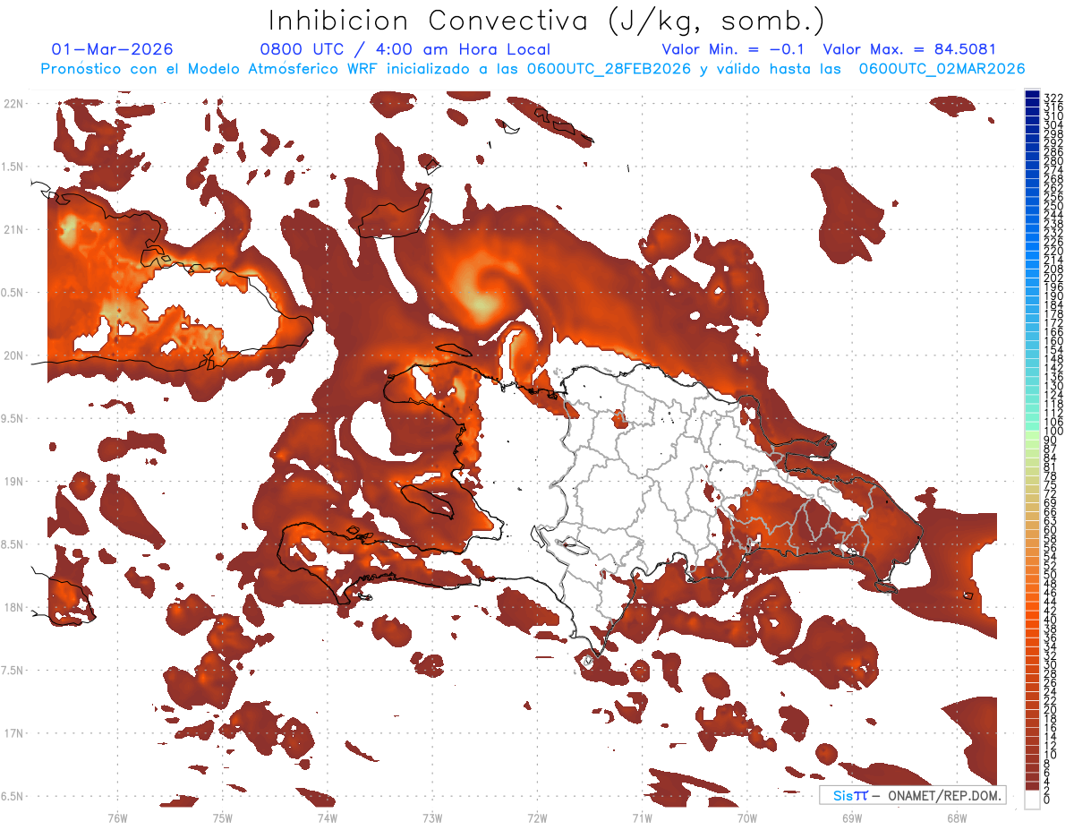This screenshot has width=1074, height=830.
Task: Pick the white colorbar swatch beside 0
Action: [1032, 799]
